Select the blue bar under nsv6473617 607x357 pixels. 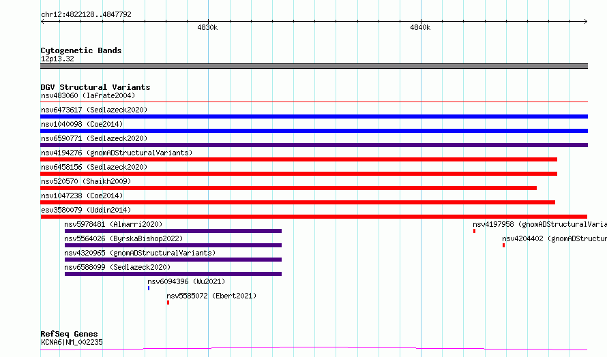click(x=314, y=117)
